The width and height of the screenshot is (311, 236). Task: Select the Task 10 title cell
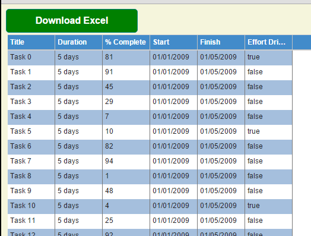(31, 207)
